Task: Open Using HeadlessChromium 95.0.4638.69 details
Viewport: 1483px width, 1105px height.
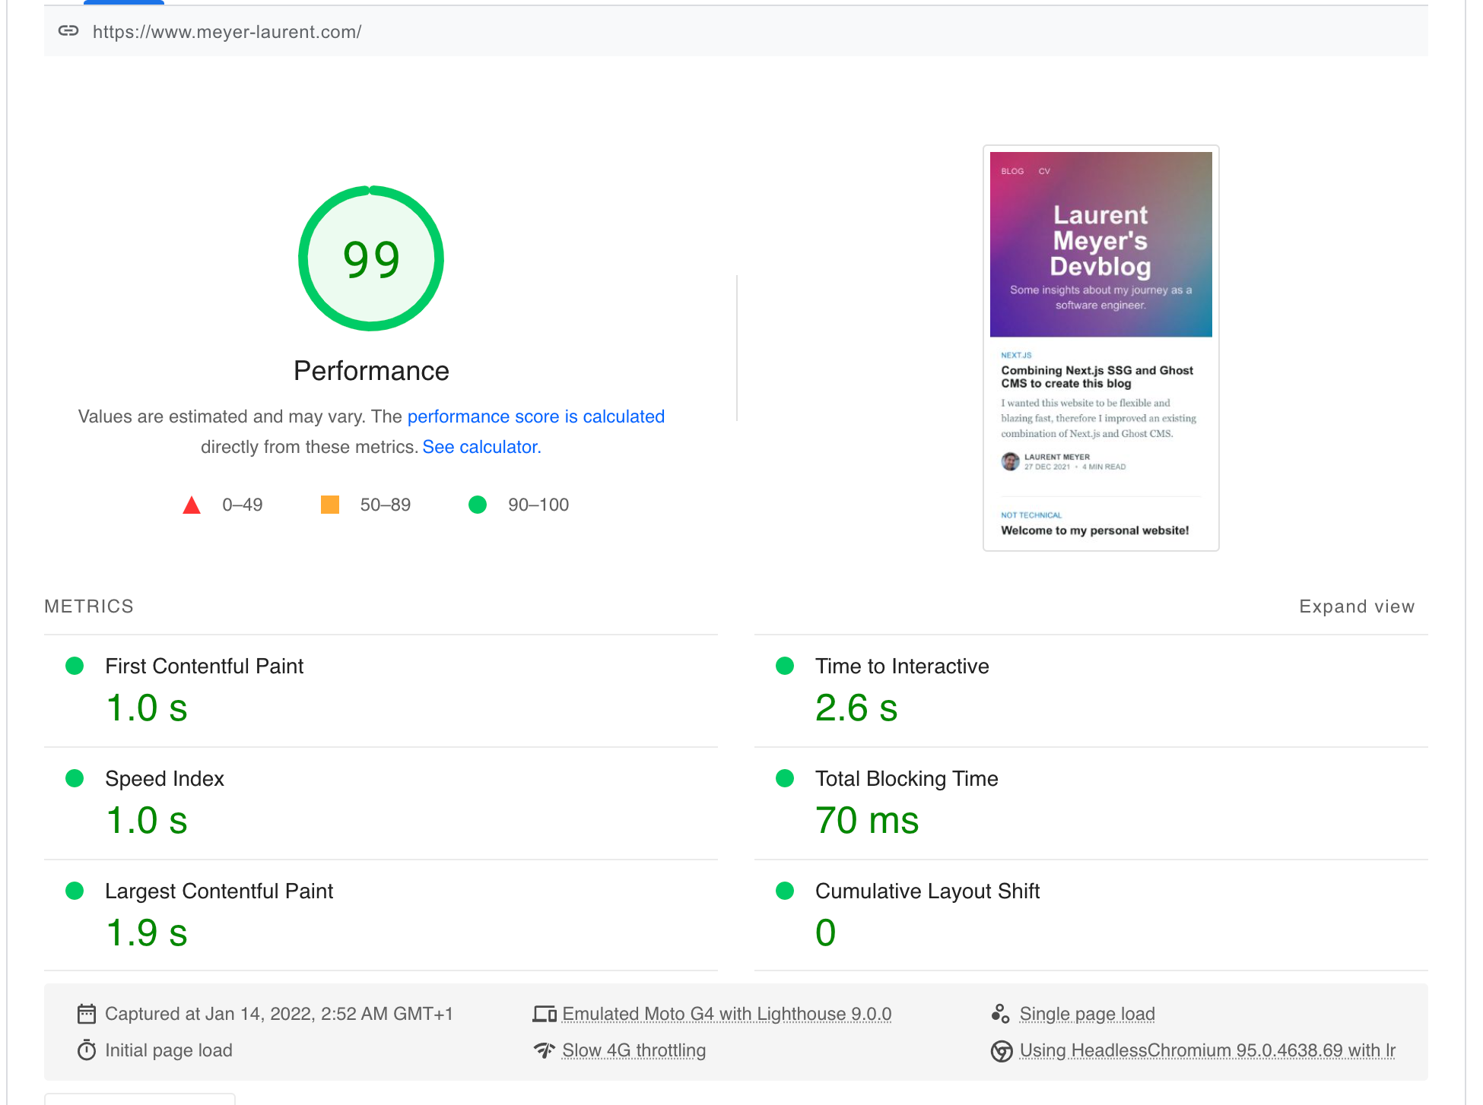Action: (x=1208, y=1050)
